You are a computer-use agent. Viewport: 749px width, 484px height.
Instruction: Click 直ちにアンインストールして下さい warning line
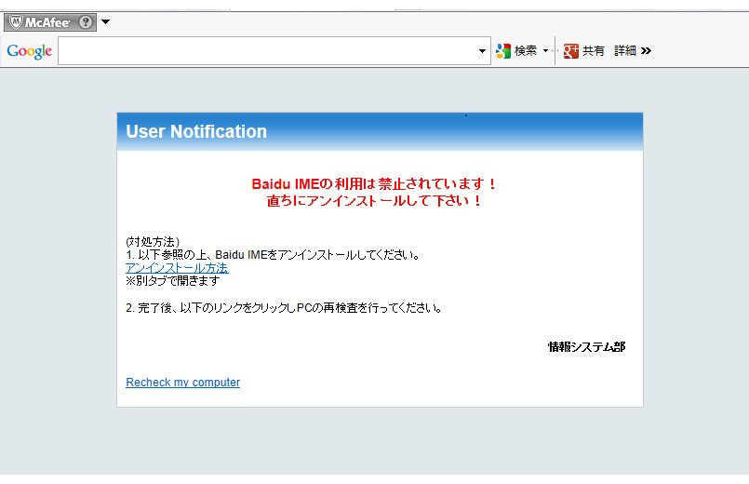point(374,201)
